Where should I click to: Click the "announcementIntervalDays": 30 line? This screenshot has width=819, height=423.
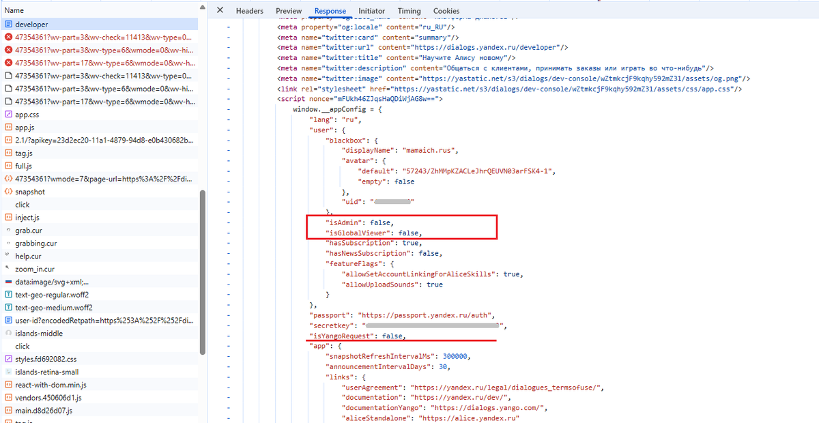[389, 366]
